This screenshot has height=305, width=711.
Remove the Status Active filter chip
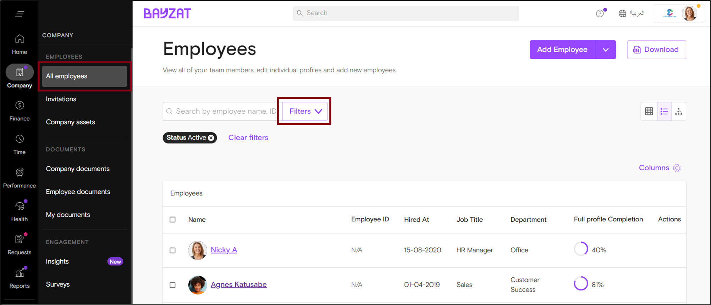pyautogui.click(x=211, y=138)
